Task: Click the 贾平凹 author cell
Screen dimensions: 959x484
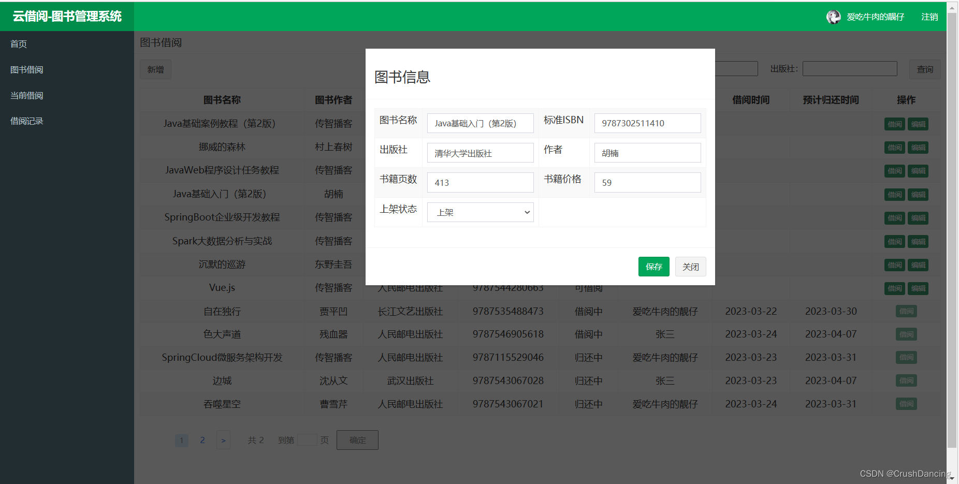Action: [x=333, y=311]
